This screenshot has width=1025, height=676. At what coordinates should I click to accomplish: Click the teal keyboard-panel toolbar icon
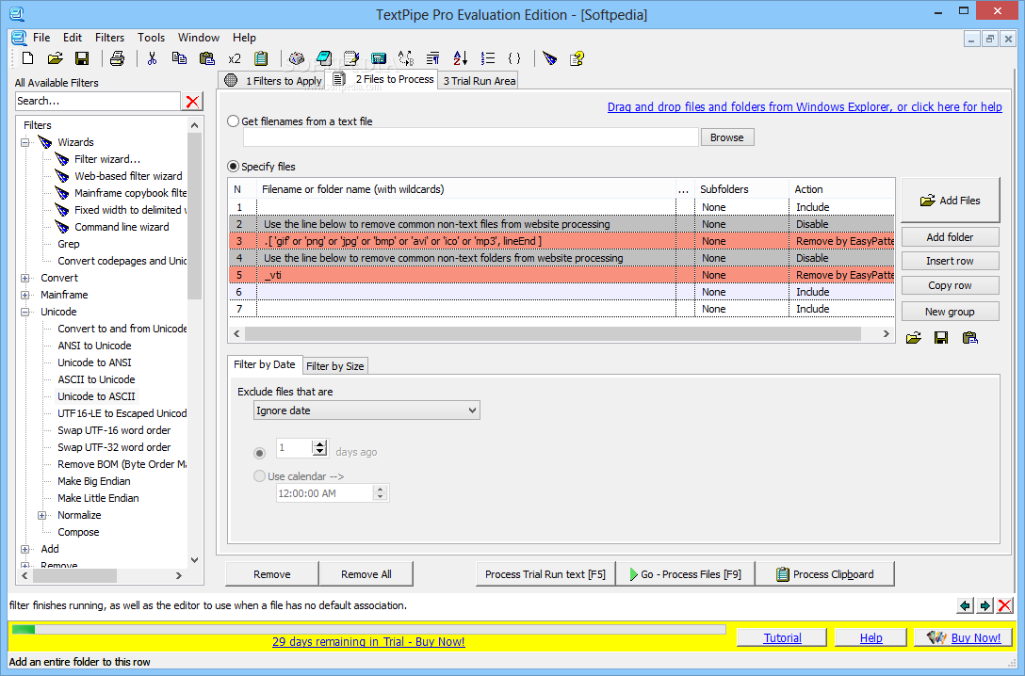coord(378,58)
